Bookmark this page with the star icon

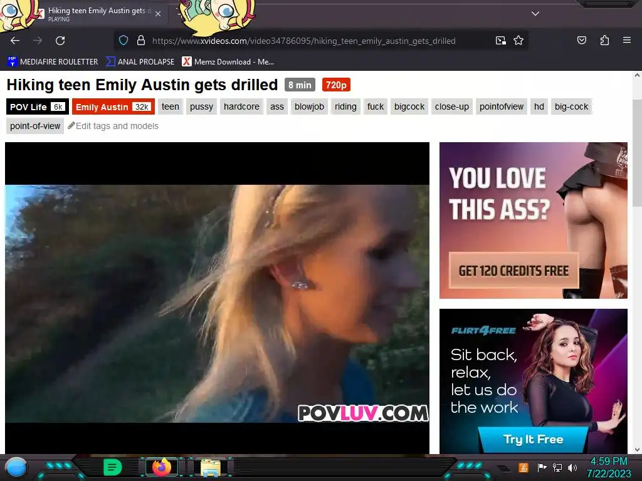tap(518, 41)
